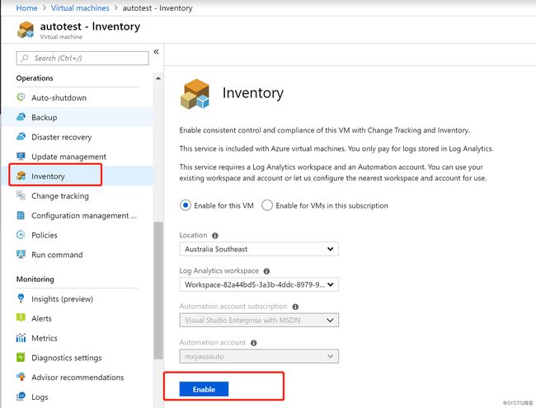Expand the Log Analytics workspace dropdown

(259, 284)
